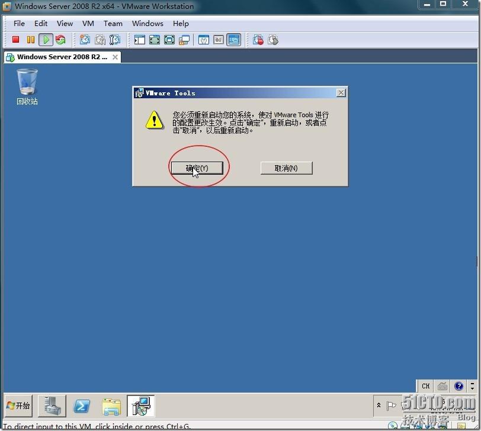This screenshot has height=431, width=481.
Task: Click the red Power Off toolbar icon
Action: [x=15, y=40]
